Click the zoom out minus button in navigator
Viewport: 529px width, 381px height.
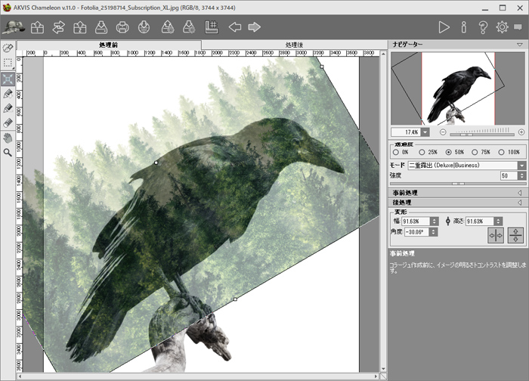tap(443, 132)
